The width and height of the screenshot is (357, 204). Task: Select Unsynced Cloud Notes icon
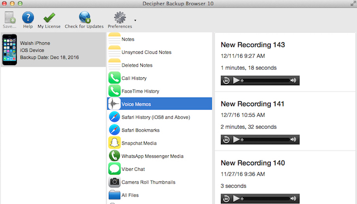tap(114, 52)
